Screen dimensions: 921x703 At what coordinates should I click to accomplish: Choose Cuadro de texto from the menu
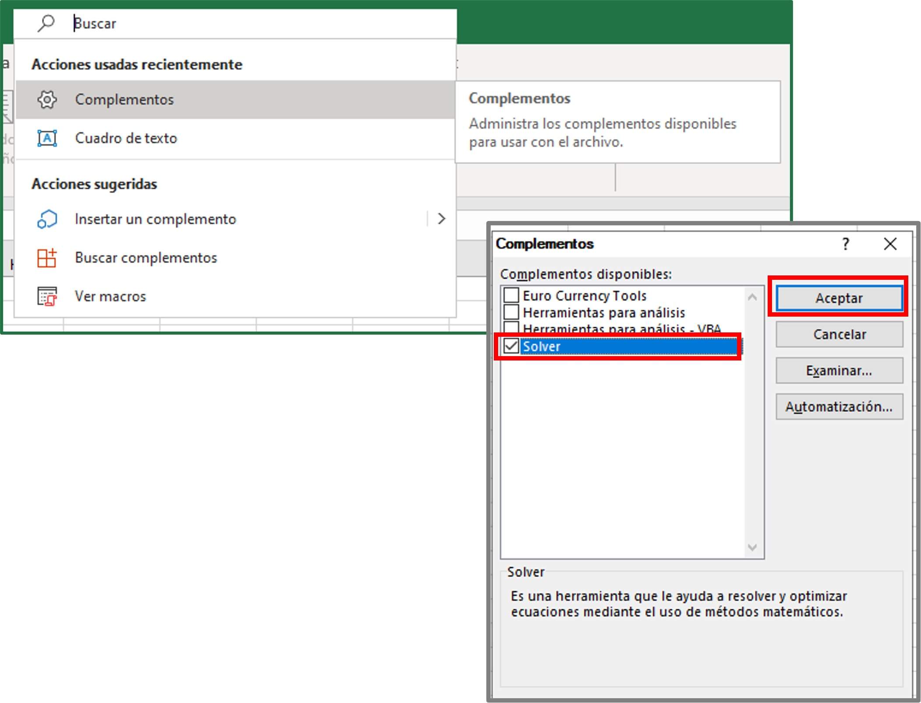(127, 138)
